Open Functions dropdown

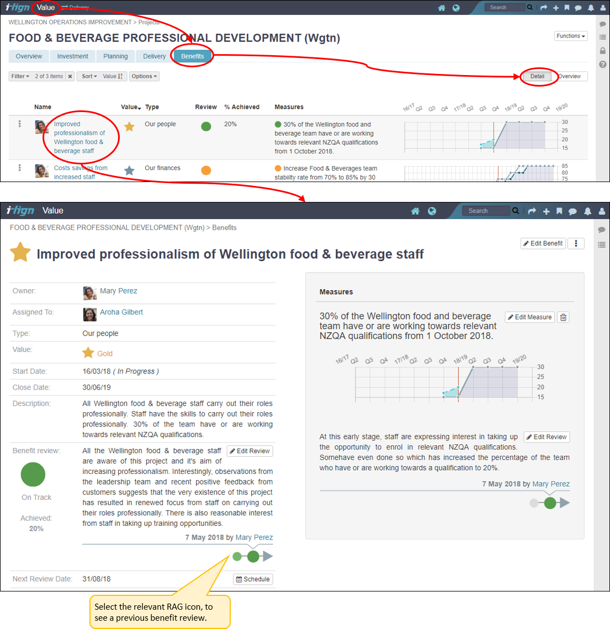(571, 36)
